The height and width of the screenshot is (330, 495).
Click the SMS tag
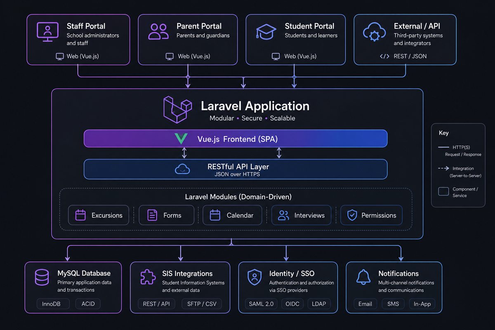point(393,304)
